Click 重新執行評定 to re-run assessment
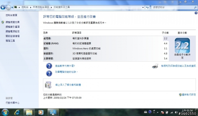This screenshot has height=116, width=198. click(x=189, y=95)
